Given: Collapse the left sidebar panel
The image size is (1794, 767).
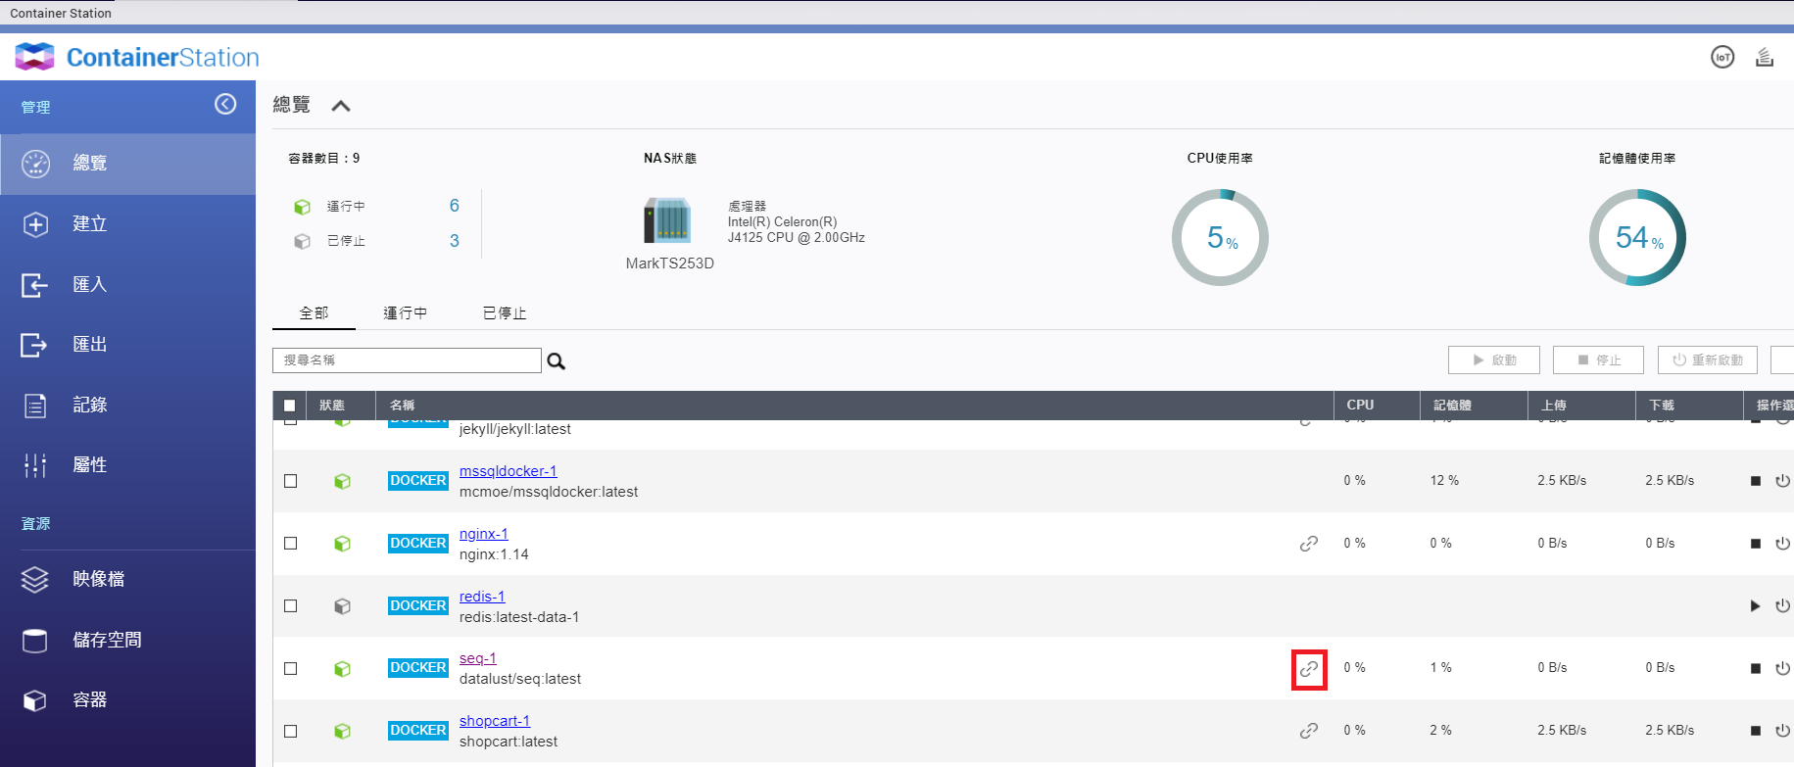Looking at the screenshot, I should [225, 104].
